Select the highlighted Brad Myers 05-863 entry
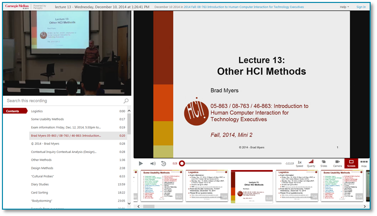 pos(78,135)
